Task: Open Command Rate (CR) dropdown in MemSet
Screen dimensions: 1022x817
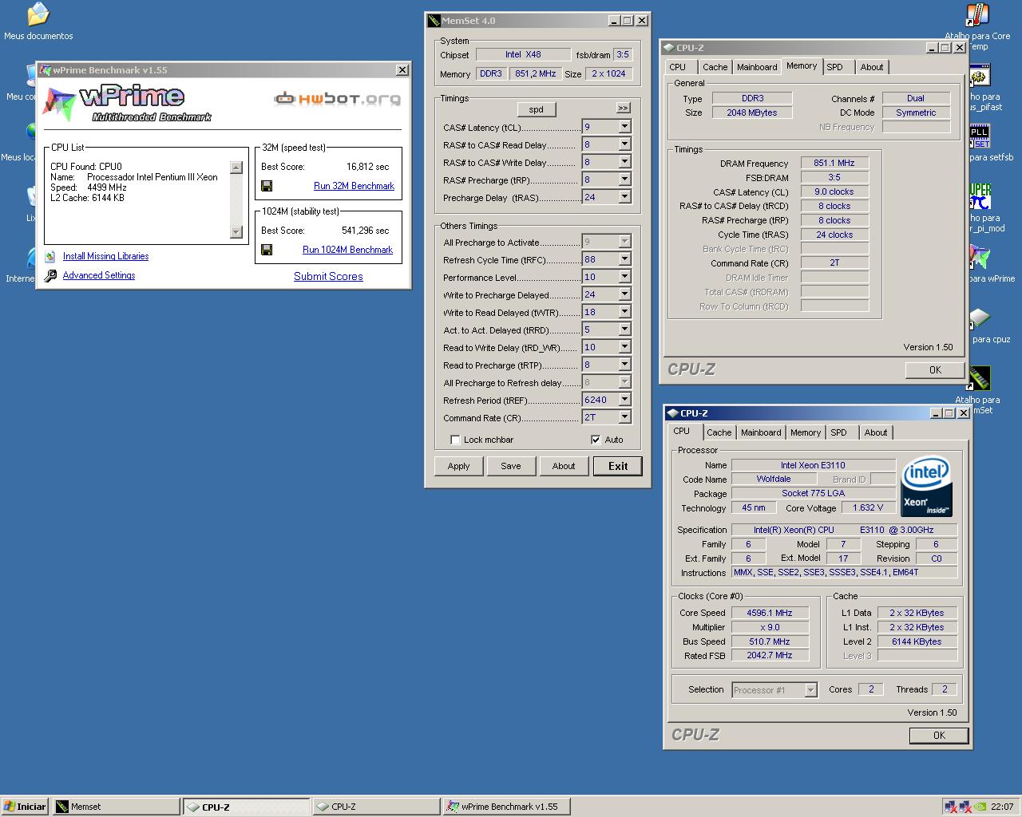Action: (x=624, y=417)
